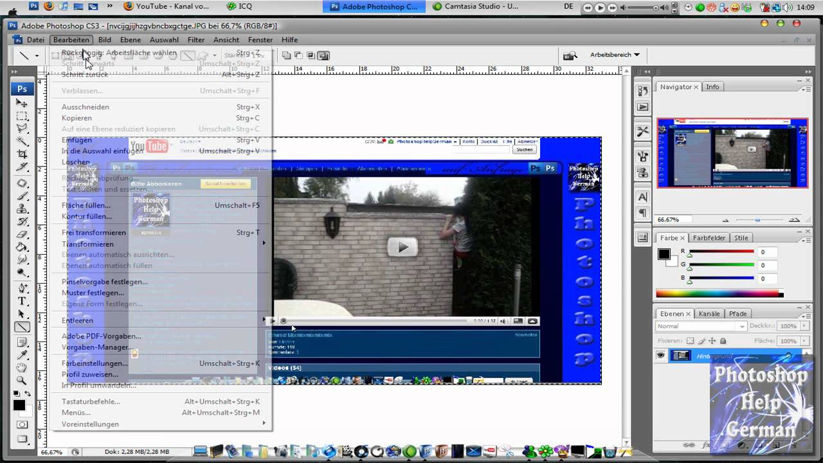
Task: Select the Rectangular Marquee tool
Action: click(22, 116)
